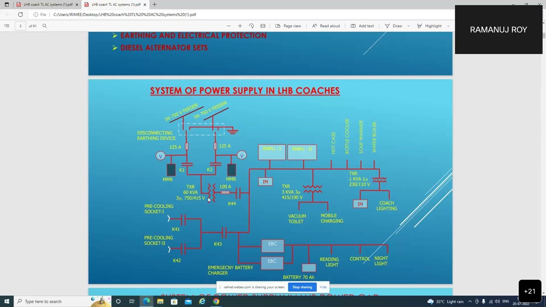Fit PDF to page width
The height and width of the screenshot is (307, 546).
(263, 26)
